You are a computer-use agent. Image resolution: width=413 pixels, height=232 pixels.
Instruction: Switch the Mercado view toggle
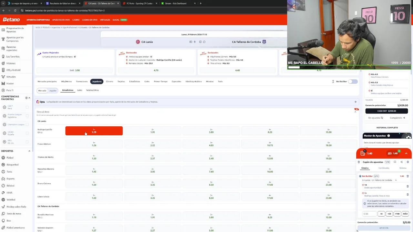coord(42,91)
